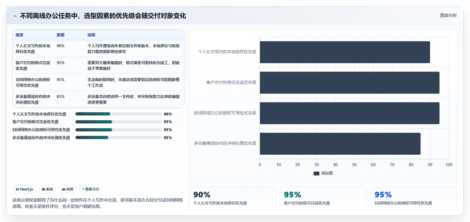
Task: Click the footnote paragraph starting 这组示意权重
Action: click(98, 203)
